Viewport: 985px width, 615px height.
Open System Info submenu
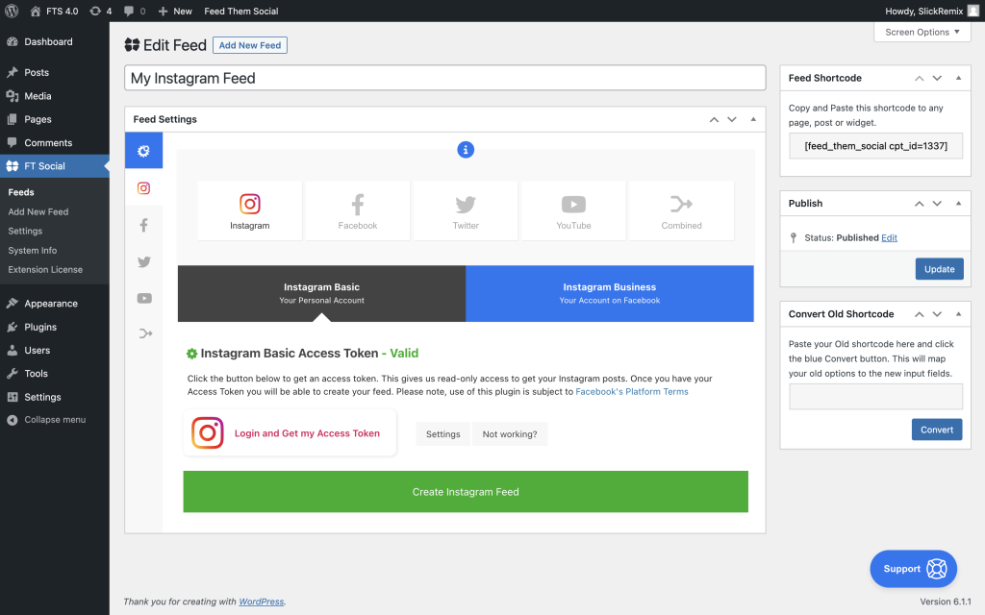click(32, 251)
